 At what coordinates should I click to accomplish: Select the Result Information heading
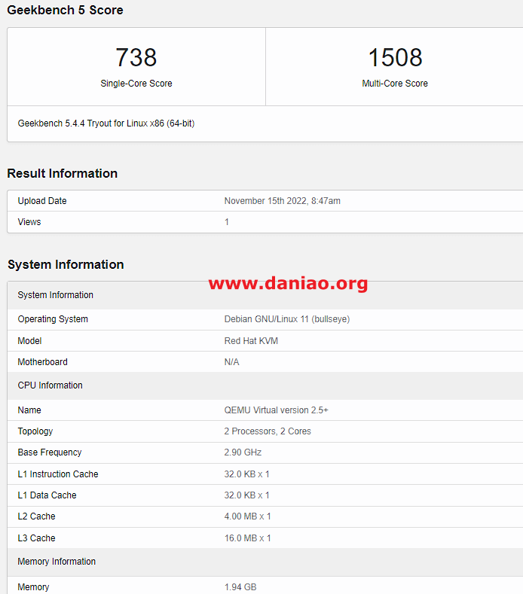[62, 173]
